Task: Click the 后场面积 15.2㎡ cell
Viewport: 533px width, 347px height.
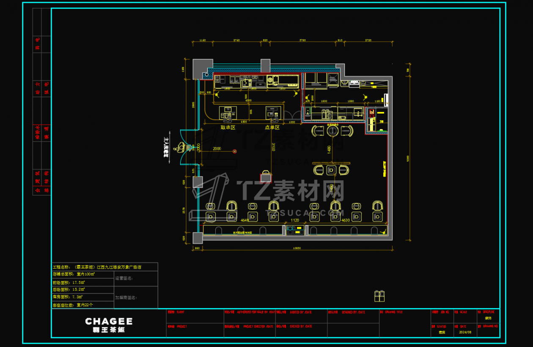Action: pos(82,290)
